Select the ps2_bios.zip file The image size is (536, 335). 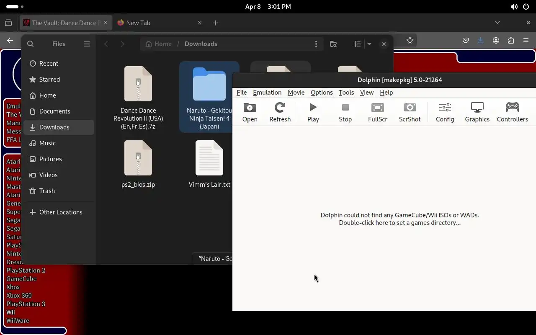[138, 164]
